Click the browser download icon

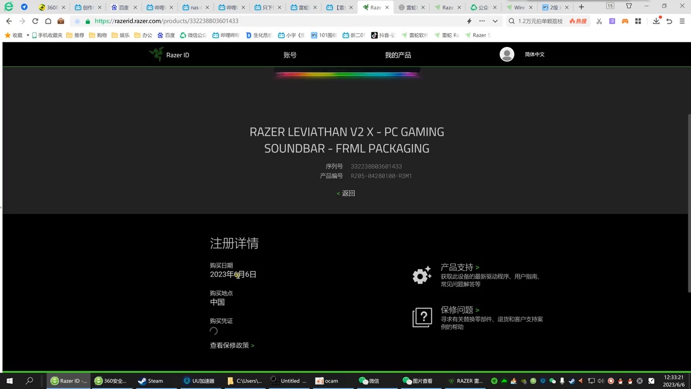(x=656, y=21)
